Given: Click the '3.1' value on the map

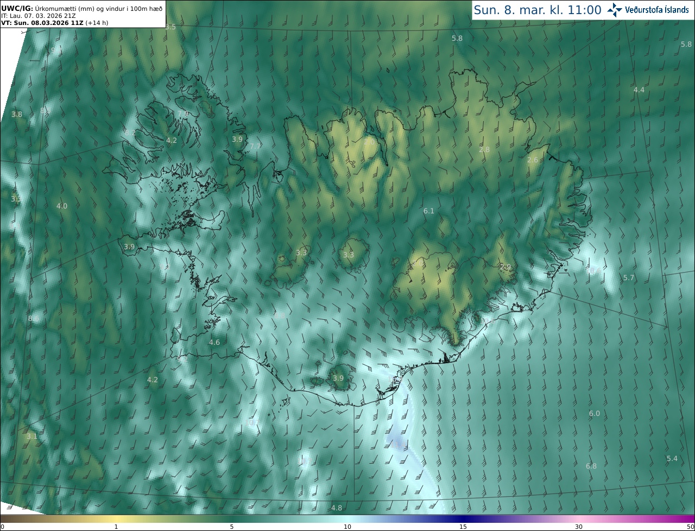Looking at the screenshot, I should [32, 436].
